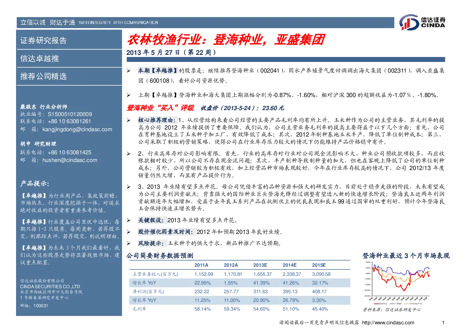The width and height of the screenshot is (469, 332).
Task: Click the 登海种业 three-month market performance chart
Action: coord(397,283)
